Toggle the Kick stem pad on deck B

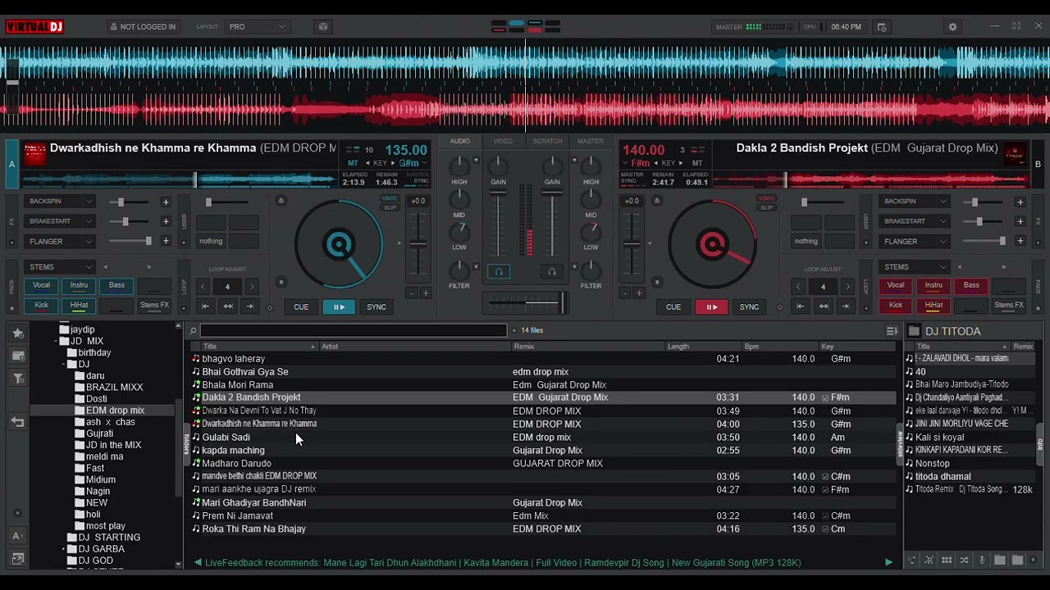[x=896, y=305]
